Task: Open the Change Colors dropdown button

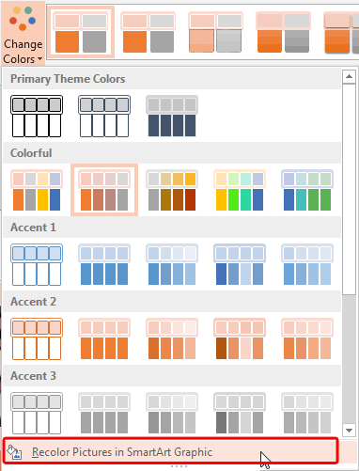Action: point(23,33)
